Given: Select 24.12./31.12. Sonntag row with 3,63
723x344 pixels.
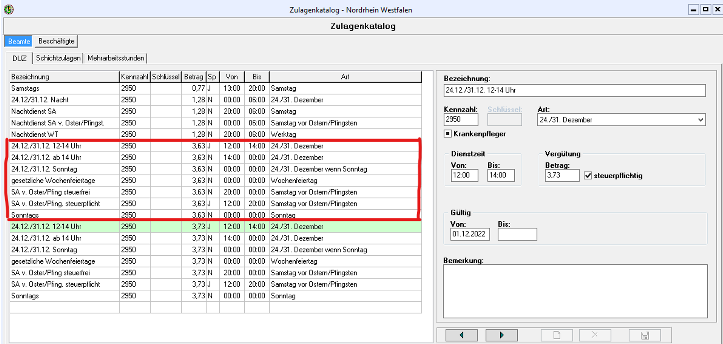Looking at the screenshot, I should (x=215, y=169).
